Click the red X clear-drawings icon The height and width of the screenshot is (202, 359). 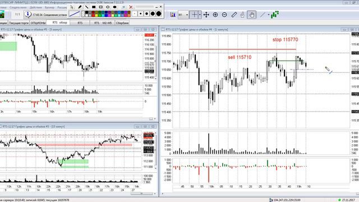[x=131, y=7]
